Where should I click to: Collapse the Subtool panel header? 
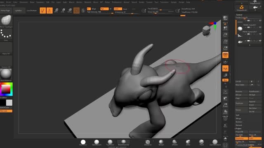239,15
